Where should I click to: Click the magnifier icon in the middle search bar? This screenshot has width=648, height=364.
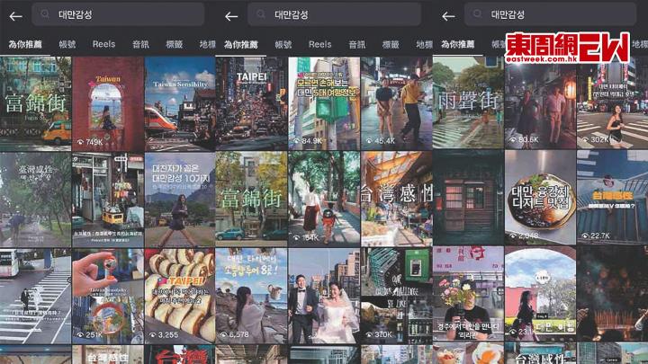point(261,14)
